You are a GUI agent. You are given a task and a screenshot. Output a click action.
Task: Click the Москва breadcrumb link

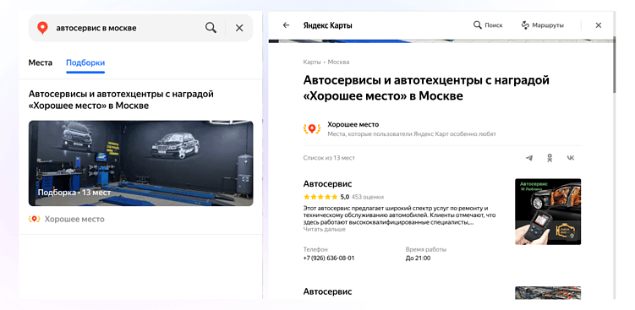click(338, 62)
